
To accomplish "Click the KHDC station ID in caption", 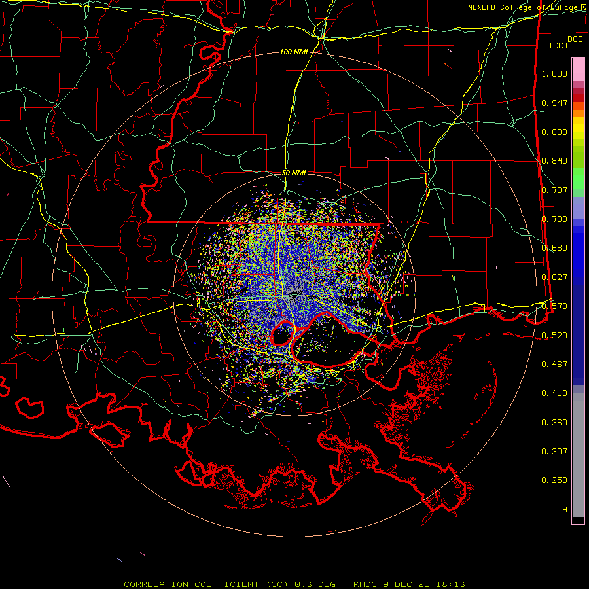I will click(x=366, y=584).
